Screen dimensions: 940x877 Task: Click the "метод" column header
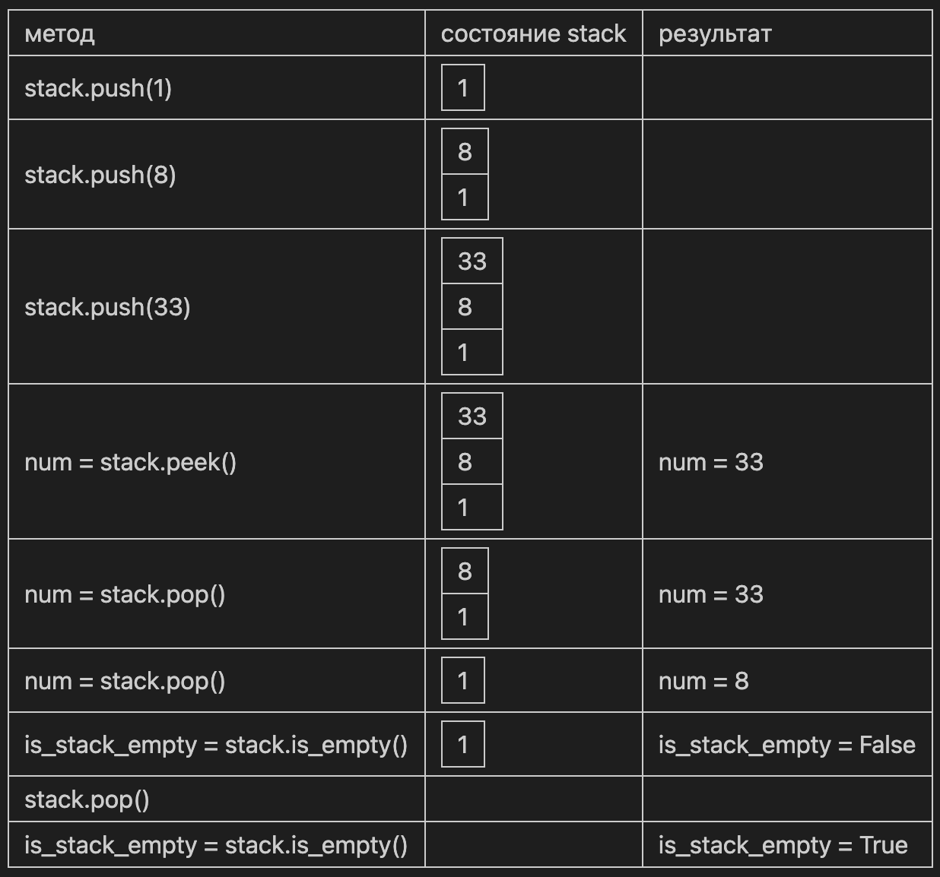point(59,33)
